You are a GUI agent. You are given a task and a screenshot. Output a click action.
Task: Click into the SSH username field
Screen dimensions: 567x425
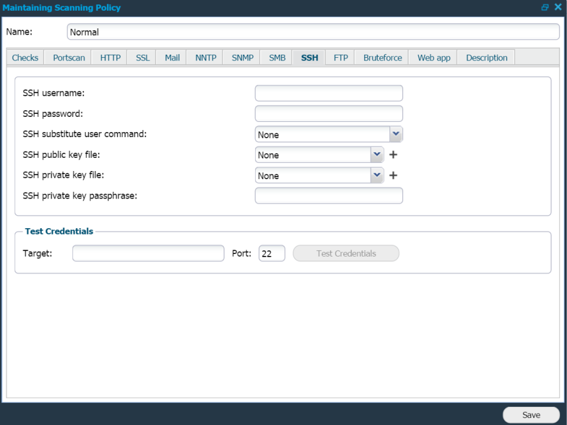(x=328, y=92)
